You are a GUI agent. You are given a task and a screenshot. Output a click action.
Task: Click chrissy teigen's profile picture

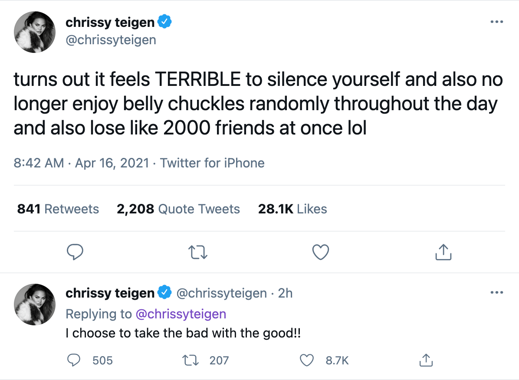(x=35, y=32)
